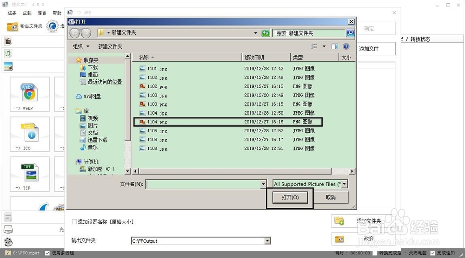465x258 pixels.
Task: Open the document category icon in sidebar
Action: click(x=8, y=217)
